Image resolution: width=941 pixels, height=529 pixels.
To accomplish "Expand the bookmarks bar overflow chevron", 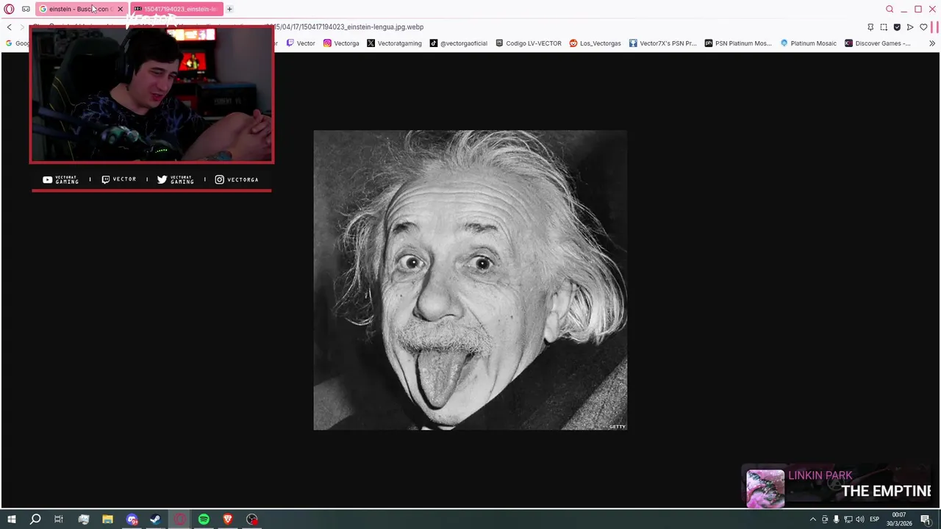I will pos(932,43).
